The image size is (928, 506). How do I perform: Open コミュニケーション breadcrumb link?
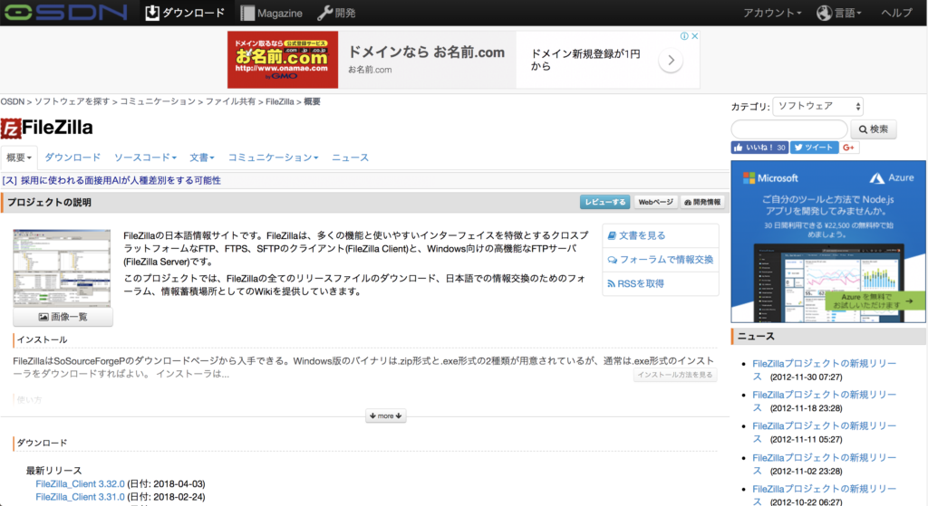point(158,101)
